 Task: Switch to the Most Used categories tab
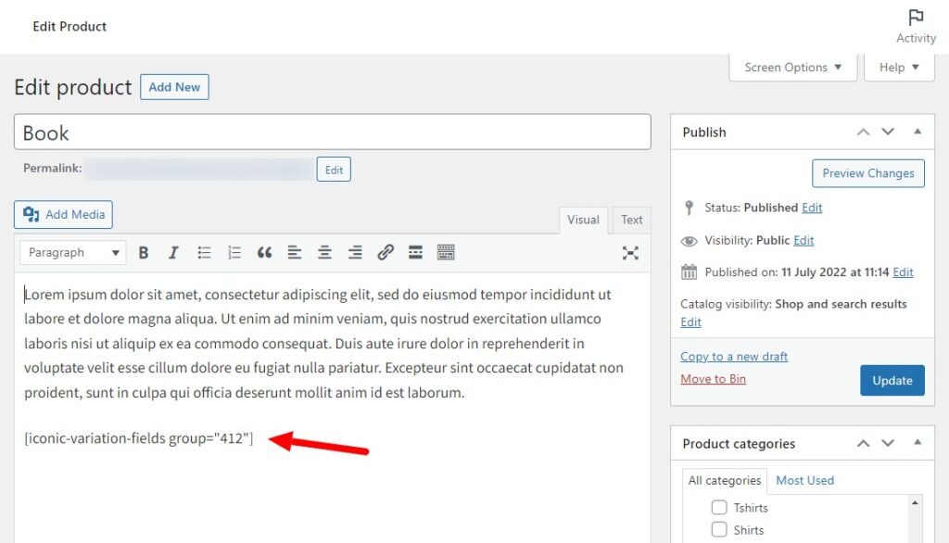(x=804, y=480)
